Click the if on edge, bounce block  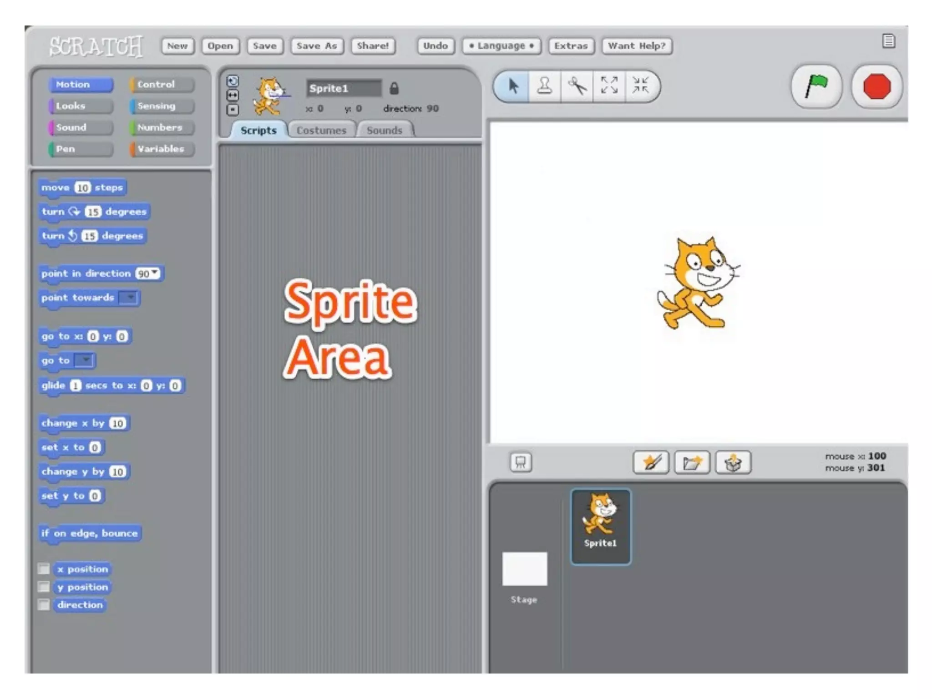(x=90, y=533)
